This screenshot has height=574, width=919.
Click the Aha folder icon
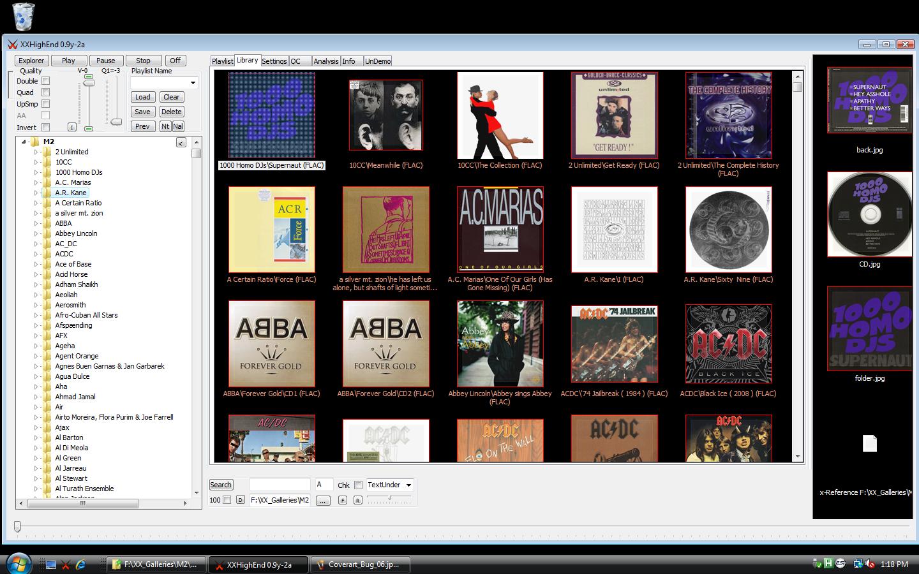(x=47, y=386)
